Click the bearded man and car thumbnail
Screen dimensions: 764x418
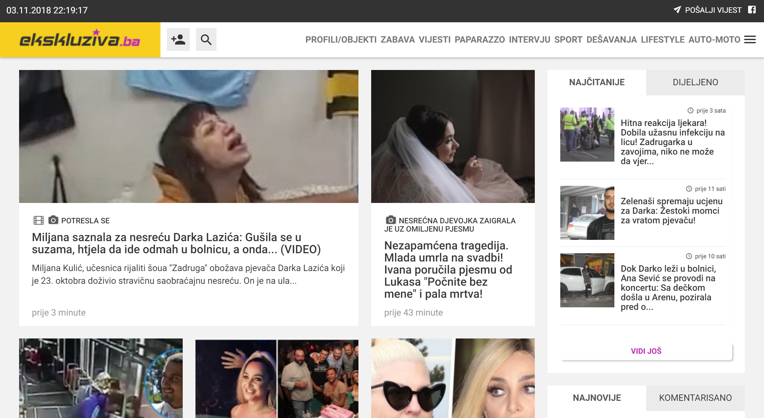(587, 213)
